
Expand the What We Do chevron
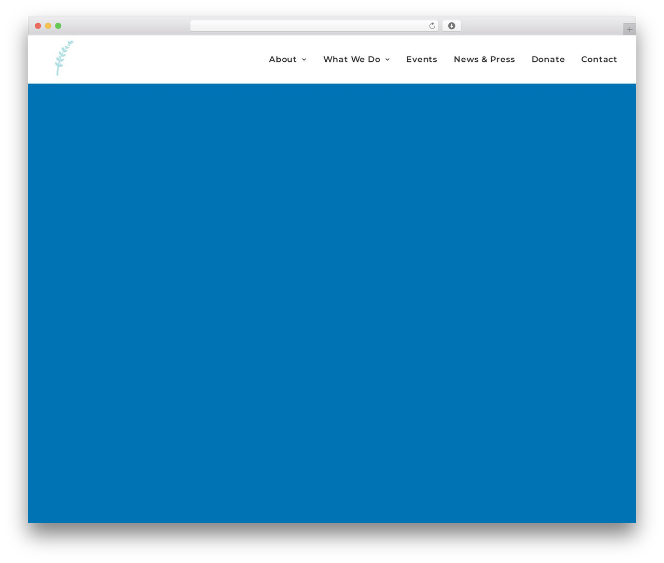coord(388,60)
